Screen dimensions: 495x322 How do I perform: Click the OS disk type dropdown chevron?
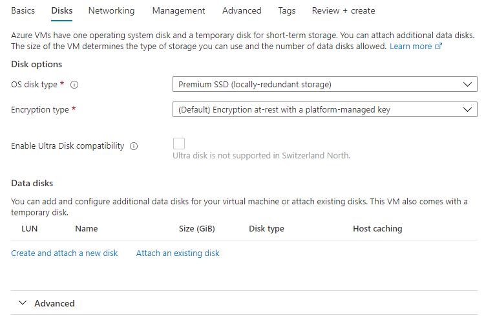467,84
